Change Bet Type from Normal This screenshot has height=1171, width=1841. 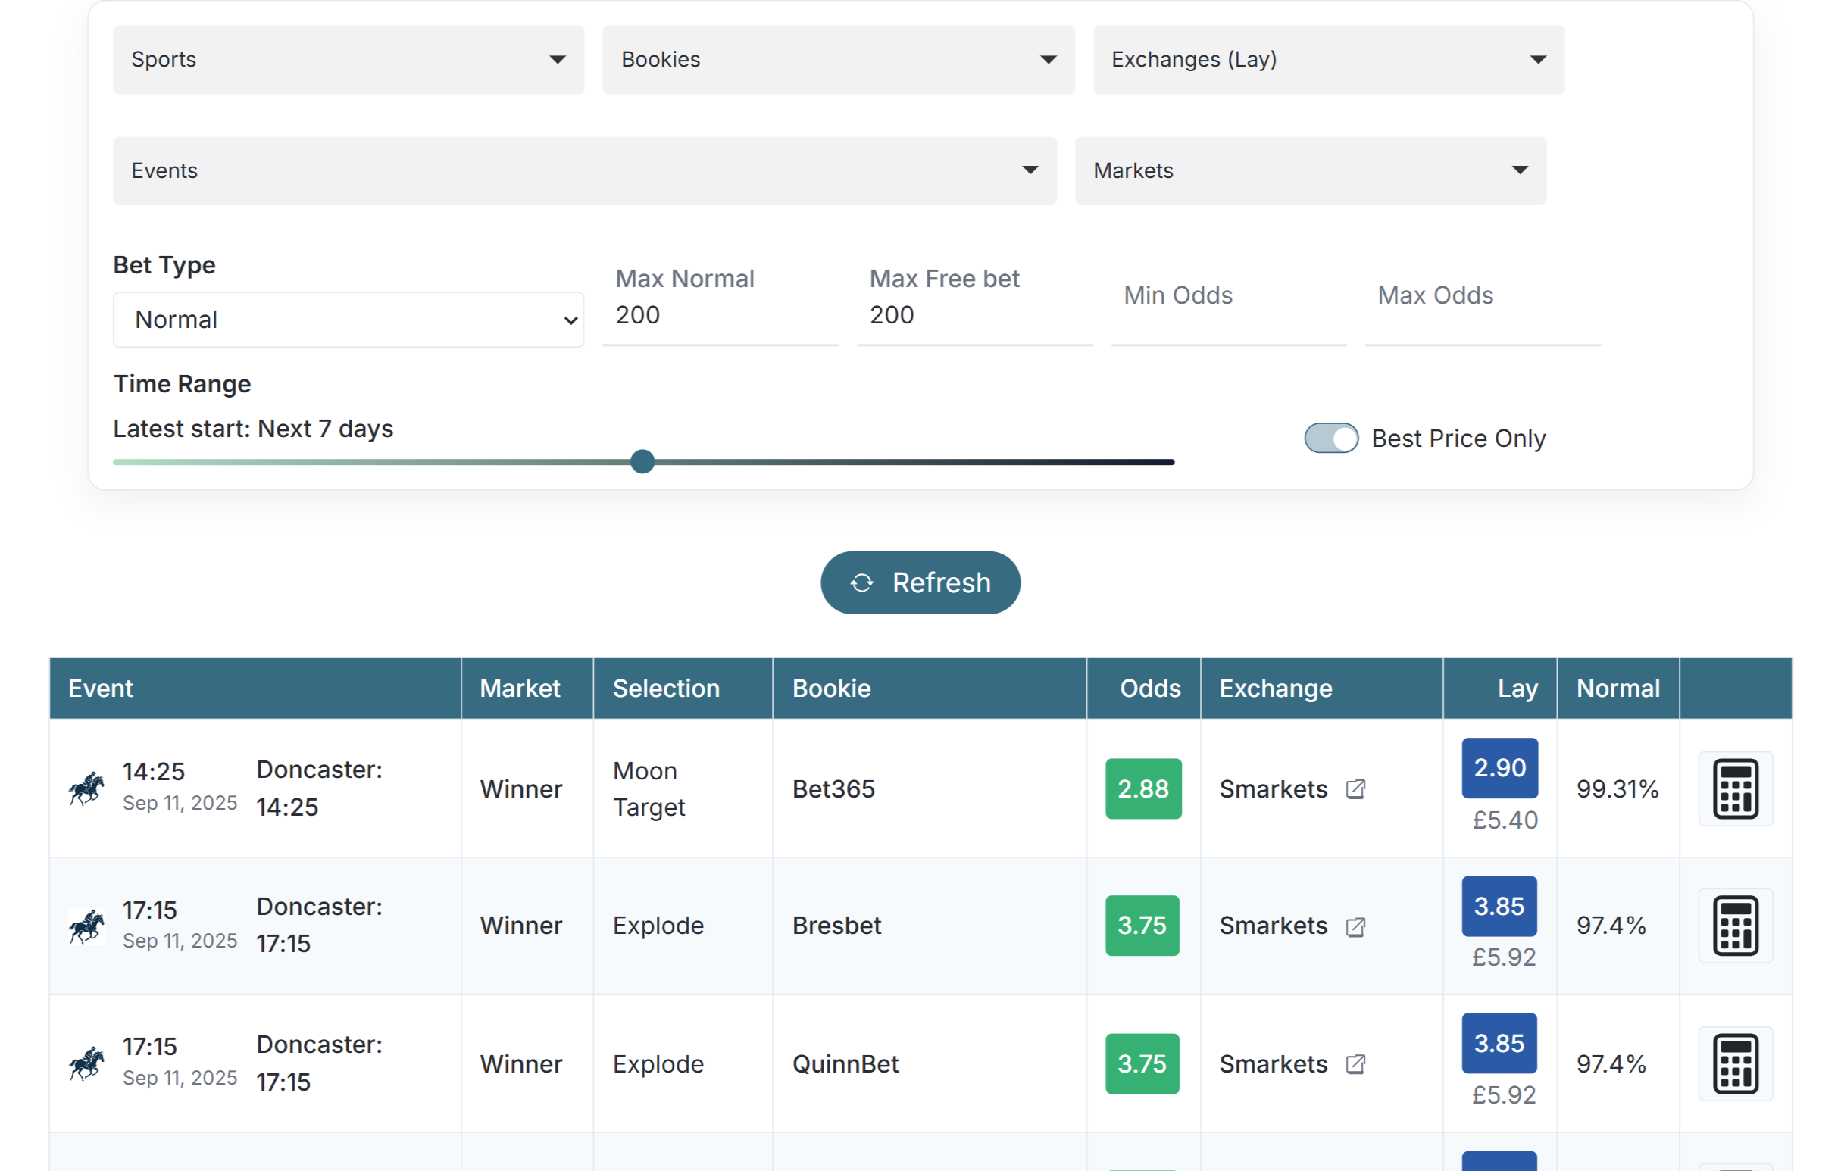click(348, 320)
